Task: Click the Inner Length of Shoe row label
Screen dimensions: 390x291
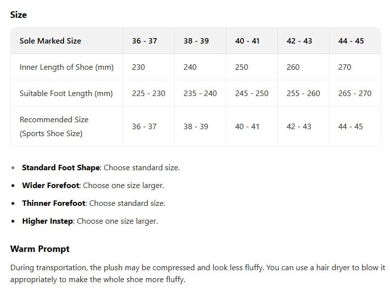Action: (66, 67)
